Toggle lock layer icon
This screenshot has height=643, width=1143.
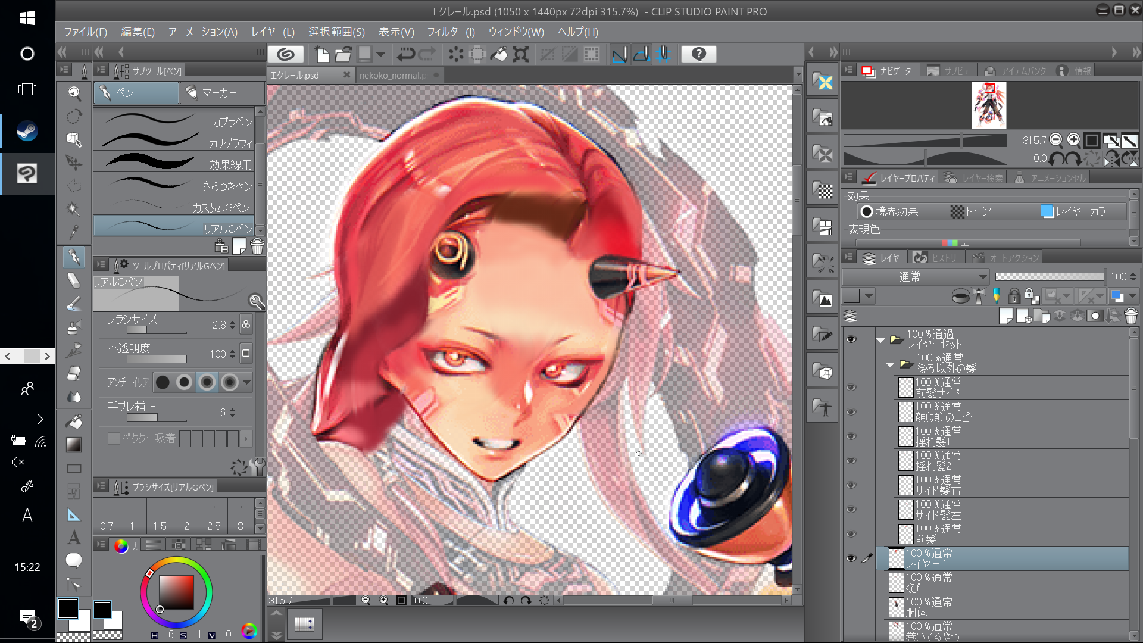(x=1014, y=296)
